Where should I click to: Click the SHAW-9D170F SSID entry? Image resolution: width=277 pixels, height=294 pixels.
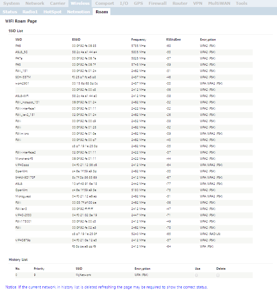(25, 177)
